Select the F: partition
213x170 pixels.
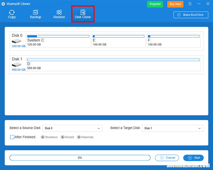point(174,41)
